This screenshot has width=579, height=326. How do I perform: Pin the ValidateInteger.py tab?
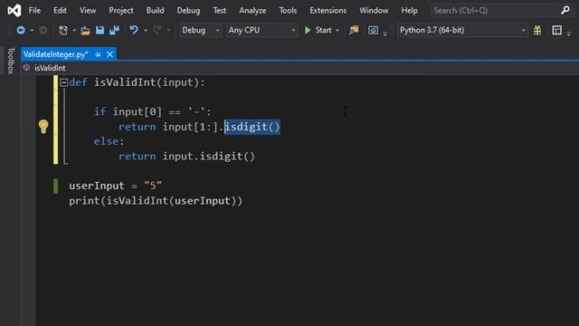click(x=98, y=54)
